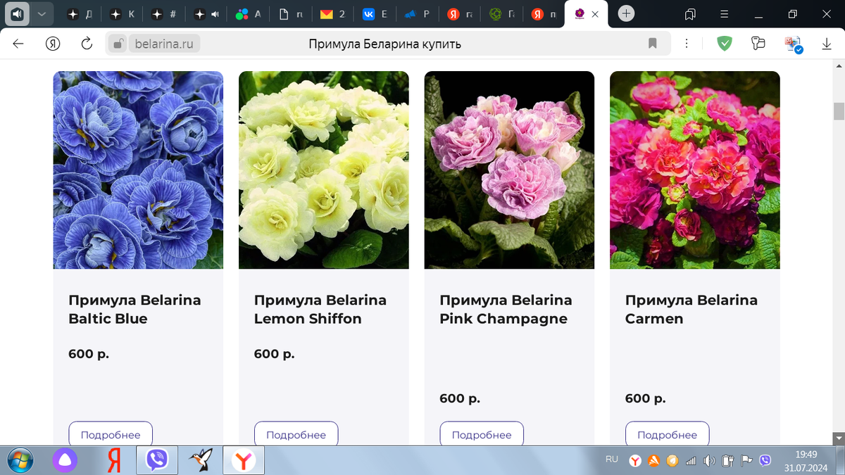Launch Alice assistant from the taskbar
This screenshot has width=845, height=475.
click(65, 461)
